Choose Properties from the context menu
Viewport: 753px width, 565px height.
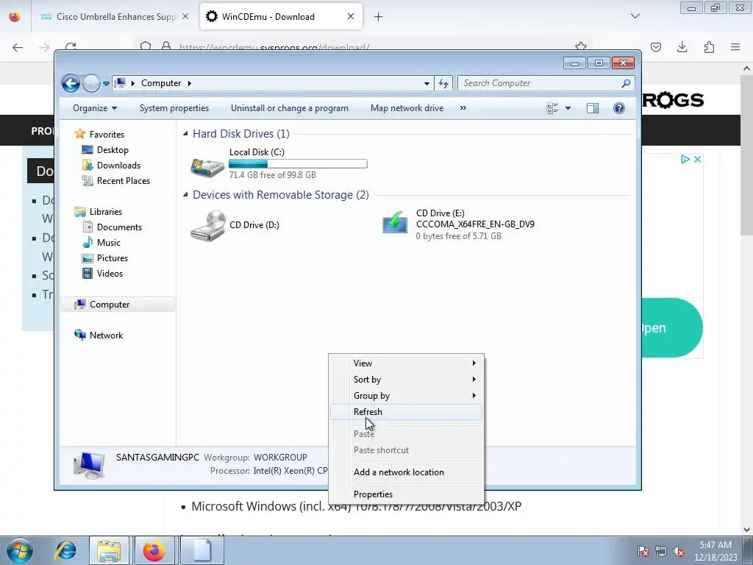tap(406, 494)
